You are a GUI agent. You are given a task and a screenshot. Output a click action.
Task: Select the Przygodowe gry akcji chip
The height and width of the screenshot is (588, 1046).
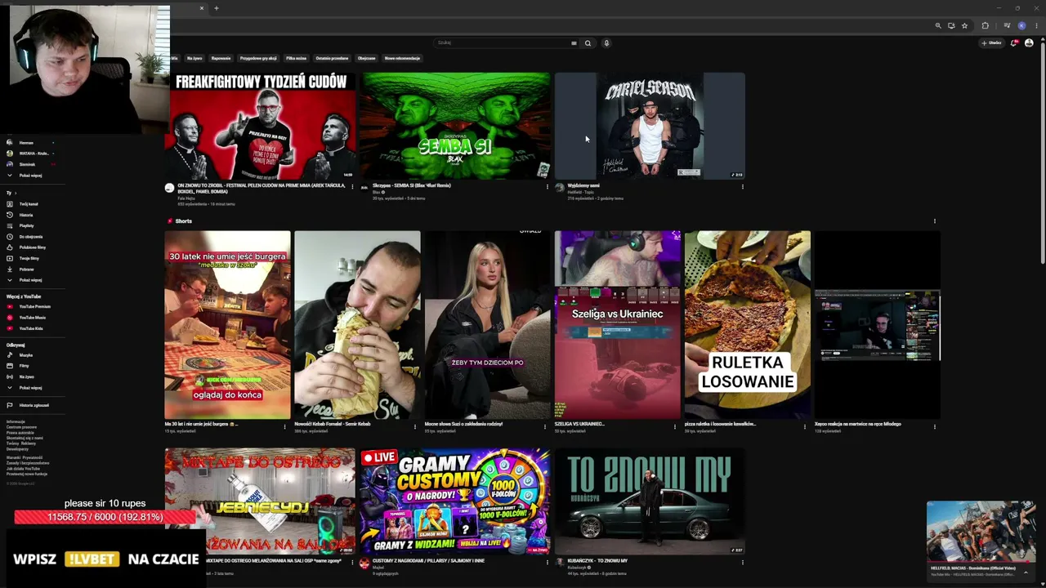pyautogui.click(x=258, y=59)
